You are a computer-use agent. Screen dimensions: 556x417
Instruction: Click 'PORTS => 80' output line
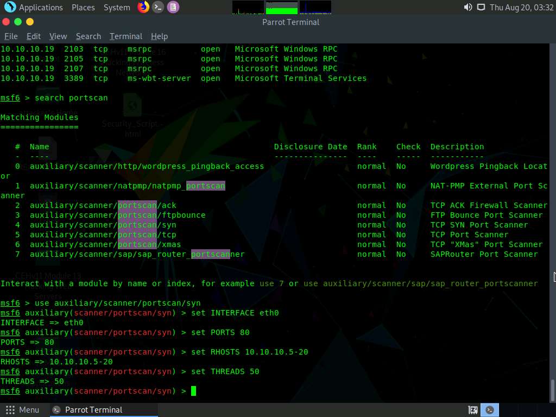coord(27,343)
